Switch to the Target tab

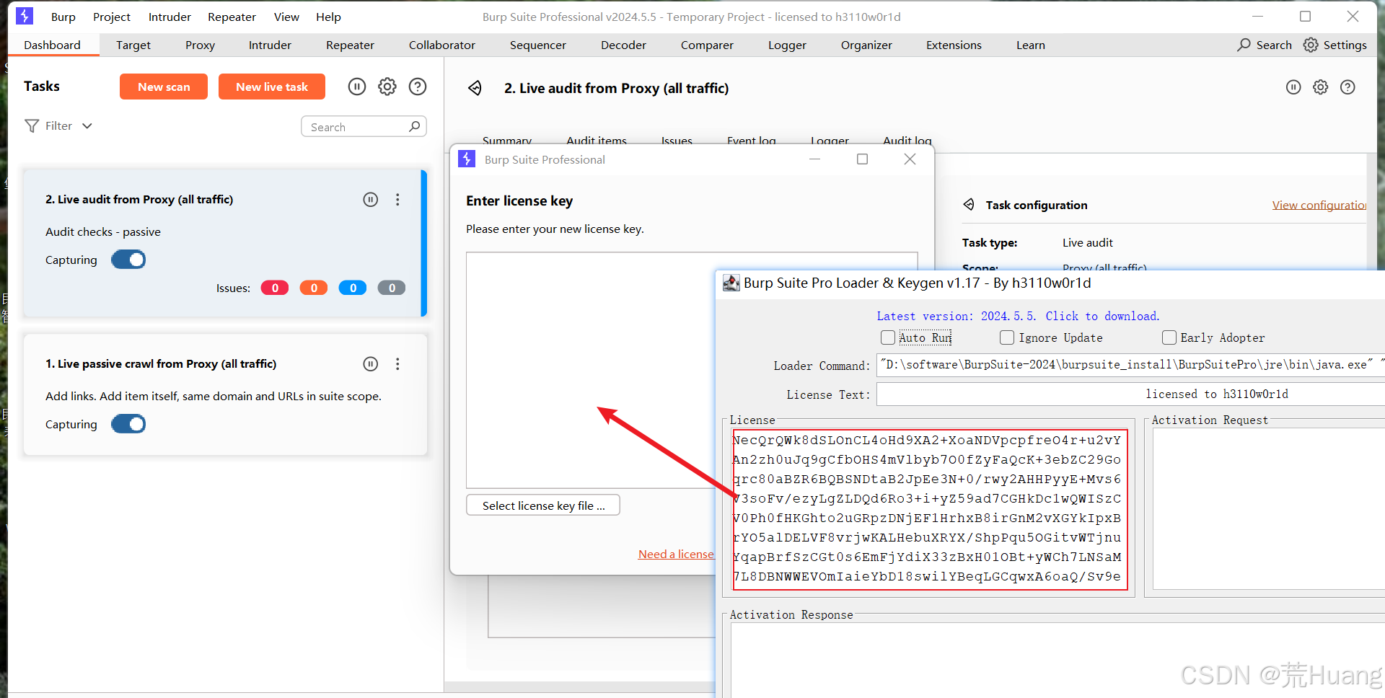click(133, 45)
